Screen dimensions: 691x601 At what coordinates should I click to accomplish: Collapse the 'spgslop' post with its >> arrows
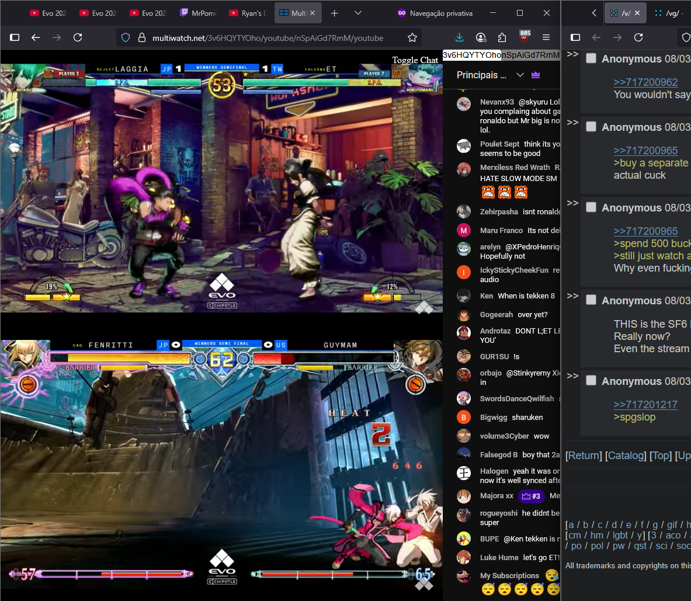point(572,376)
